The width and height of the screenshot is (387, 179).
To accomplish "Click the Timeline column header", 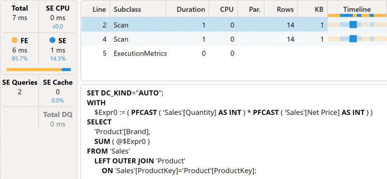I will point(357,9).
